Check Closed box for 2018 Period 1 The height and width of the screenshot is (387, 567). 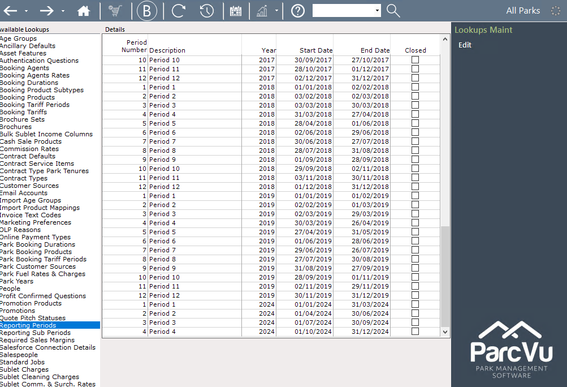pyautogui.click(x=415, y=87)
